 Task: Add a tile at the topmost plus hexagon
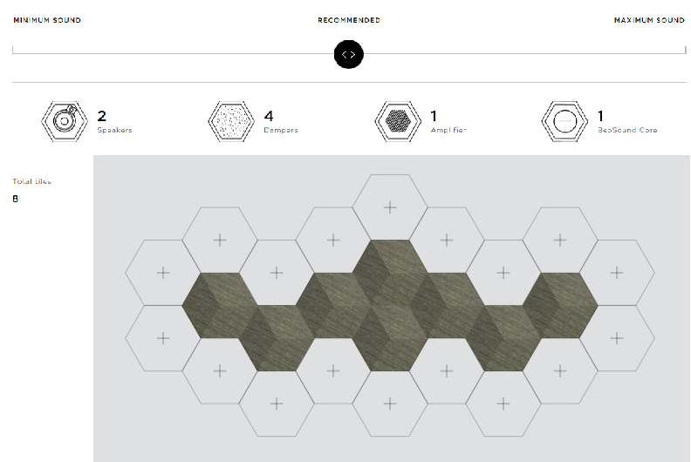tap(390, 207)
